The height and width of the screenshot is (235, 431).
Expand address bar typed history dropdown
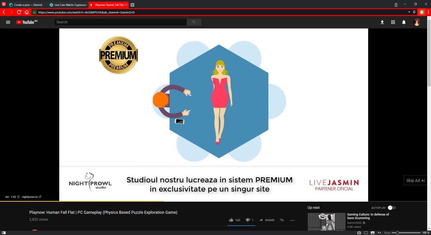409,12
